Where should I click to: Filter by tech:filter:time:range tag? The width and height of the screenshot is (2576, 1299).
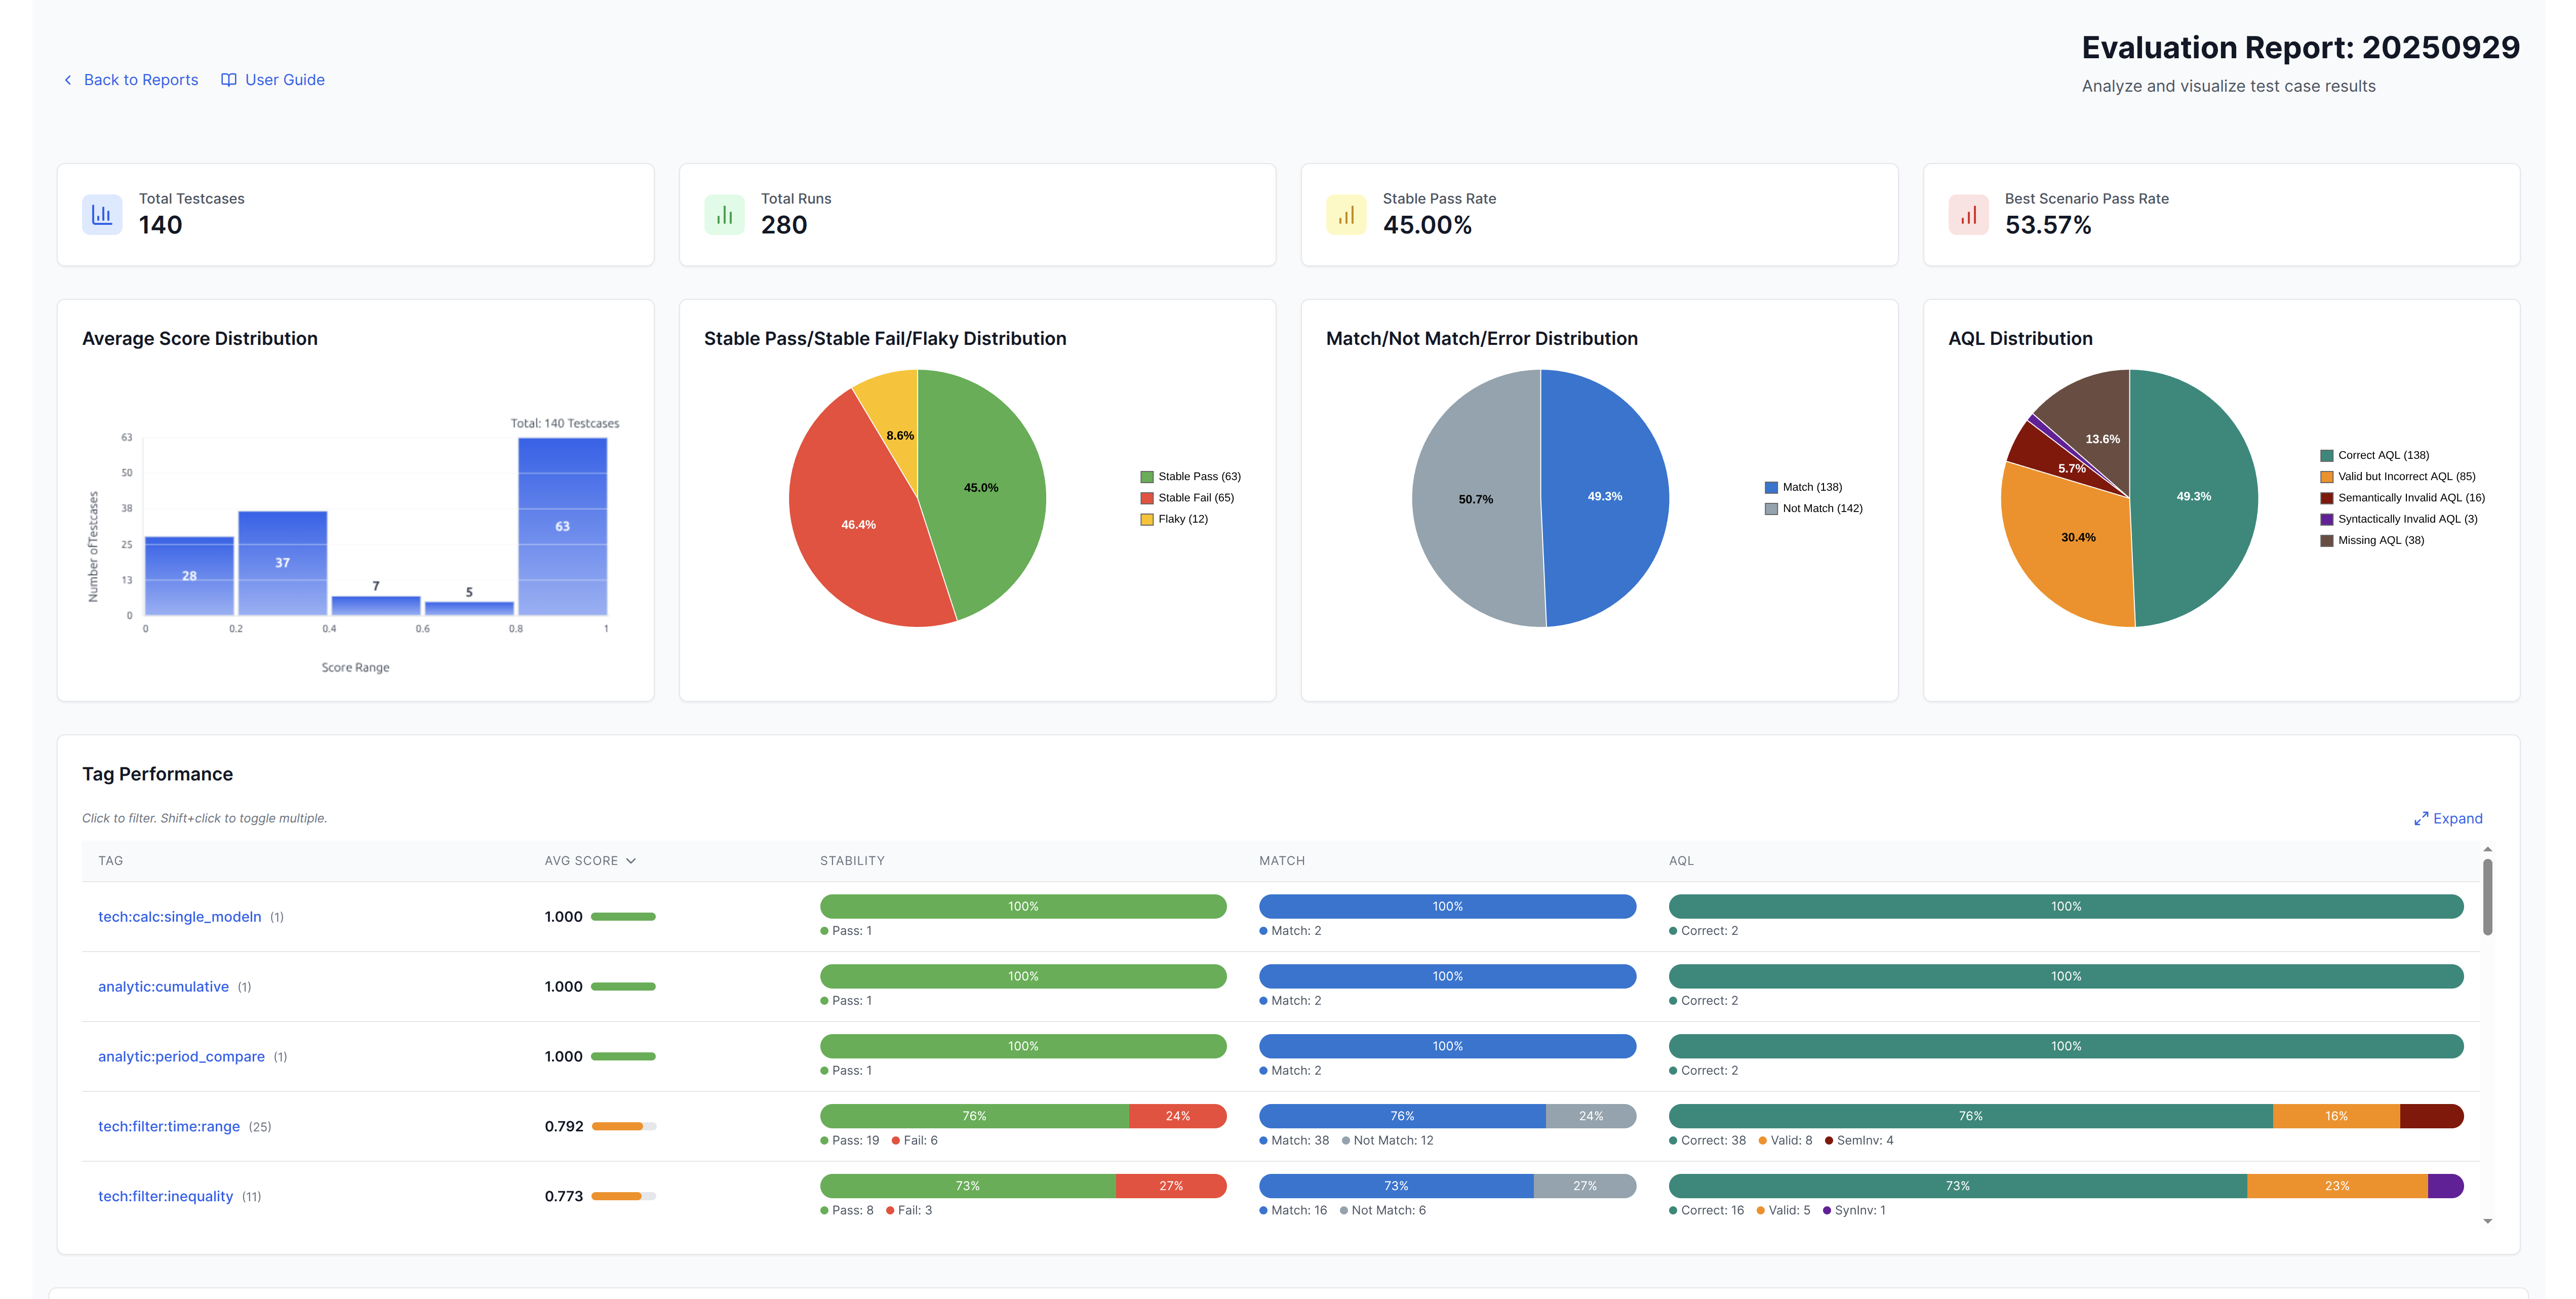(169, 1127)
